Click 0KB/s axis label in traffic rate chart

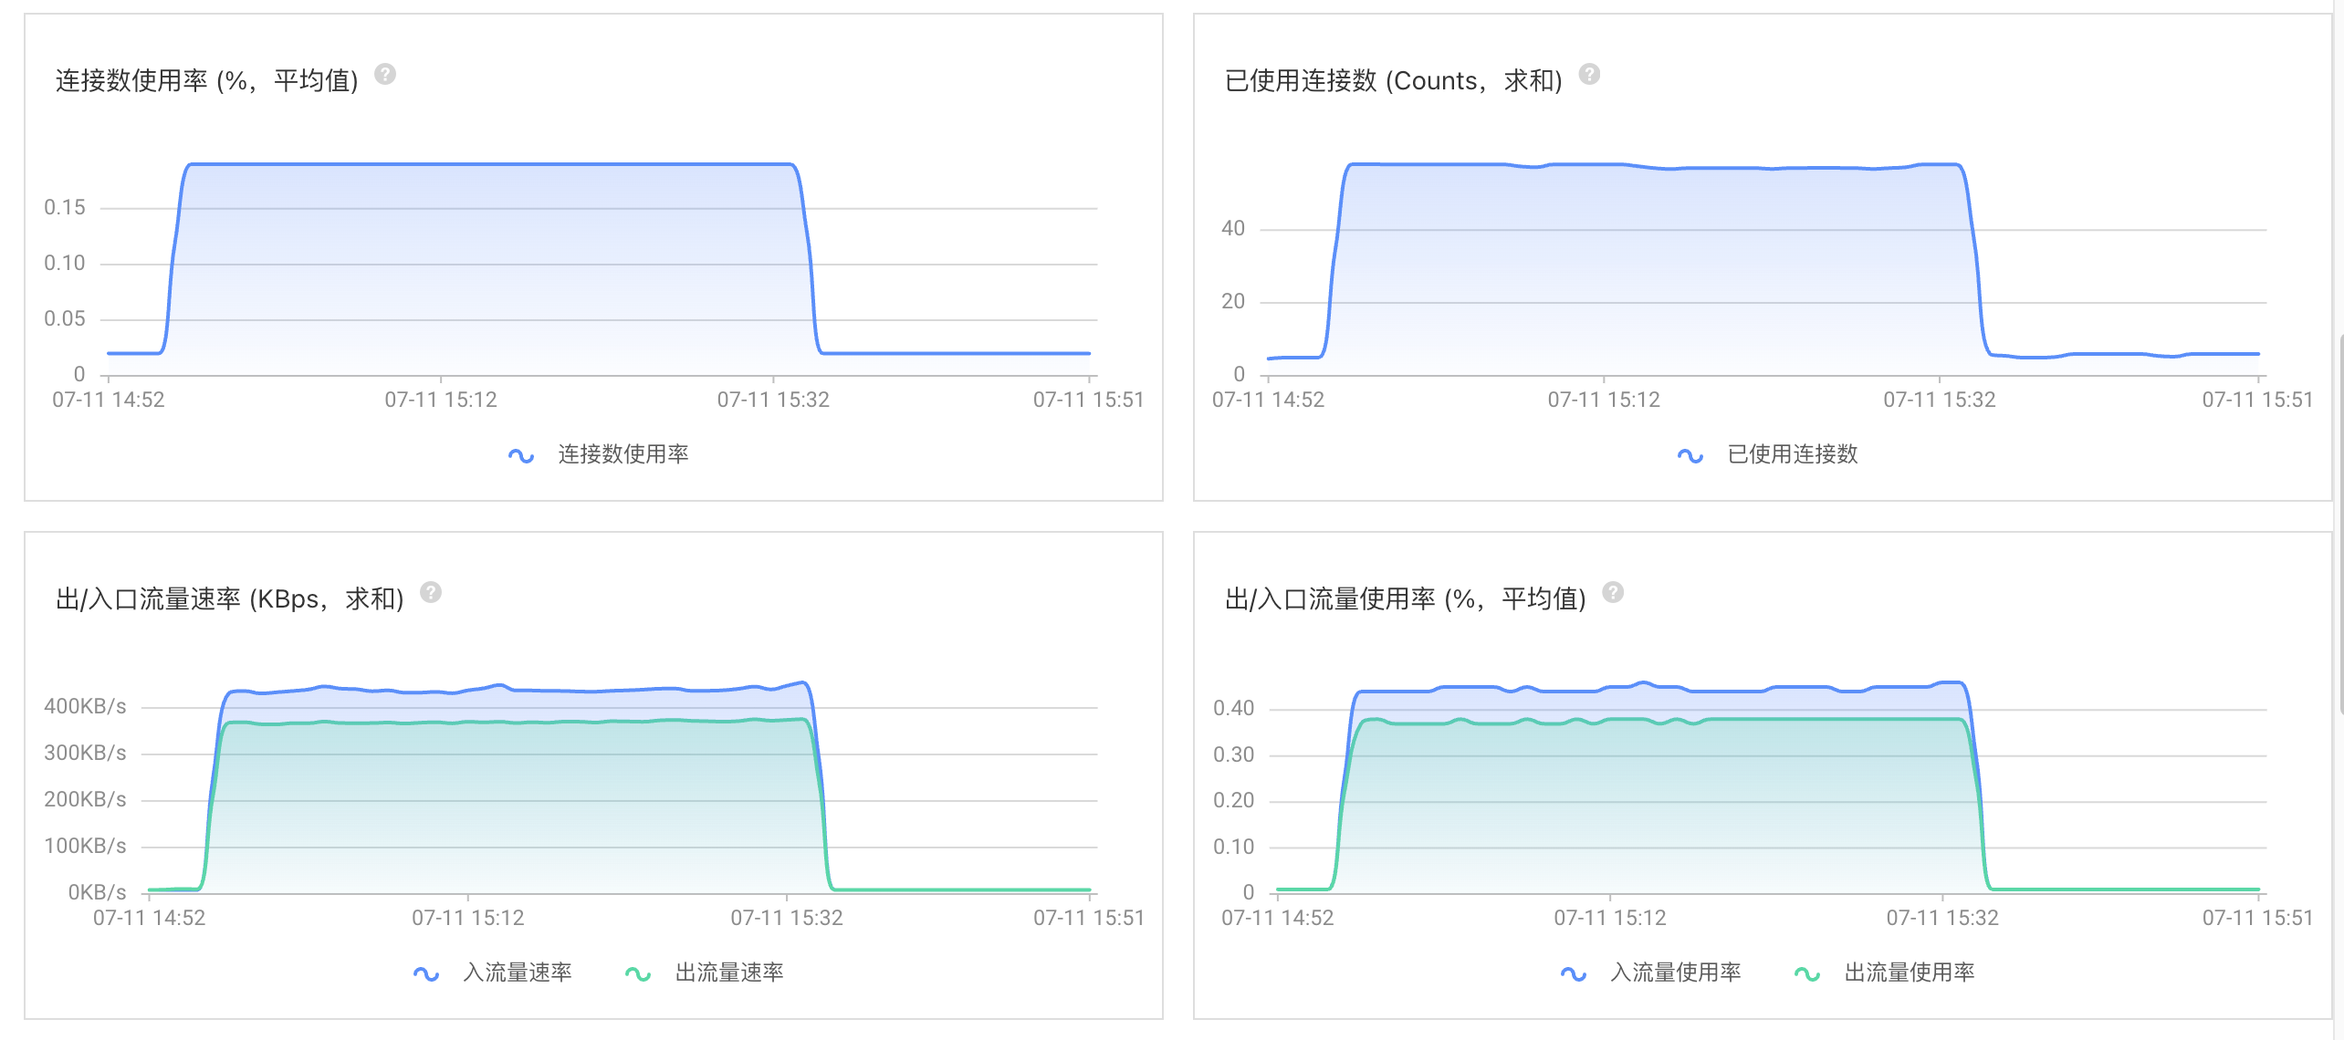tap(97, 892)
